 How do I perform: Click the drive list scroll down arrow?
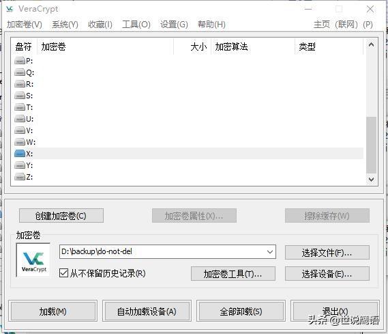(x=371, y=179)
